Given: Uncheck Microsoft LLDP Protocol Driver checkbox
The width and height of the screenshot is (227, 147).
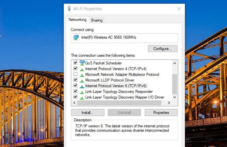Looking at the screenshot, I should point(75,80).
